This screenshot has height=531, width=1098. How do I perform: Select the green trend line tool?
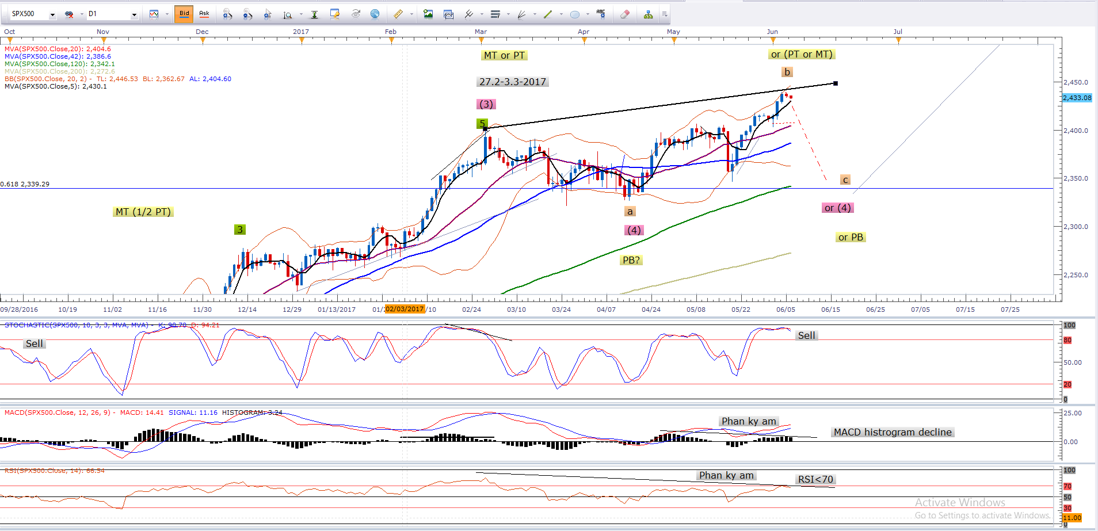pyautogui.click(x=548, y=14)
